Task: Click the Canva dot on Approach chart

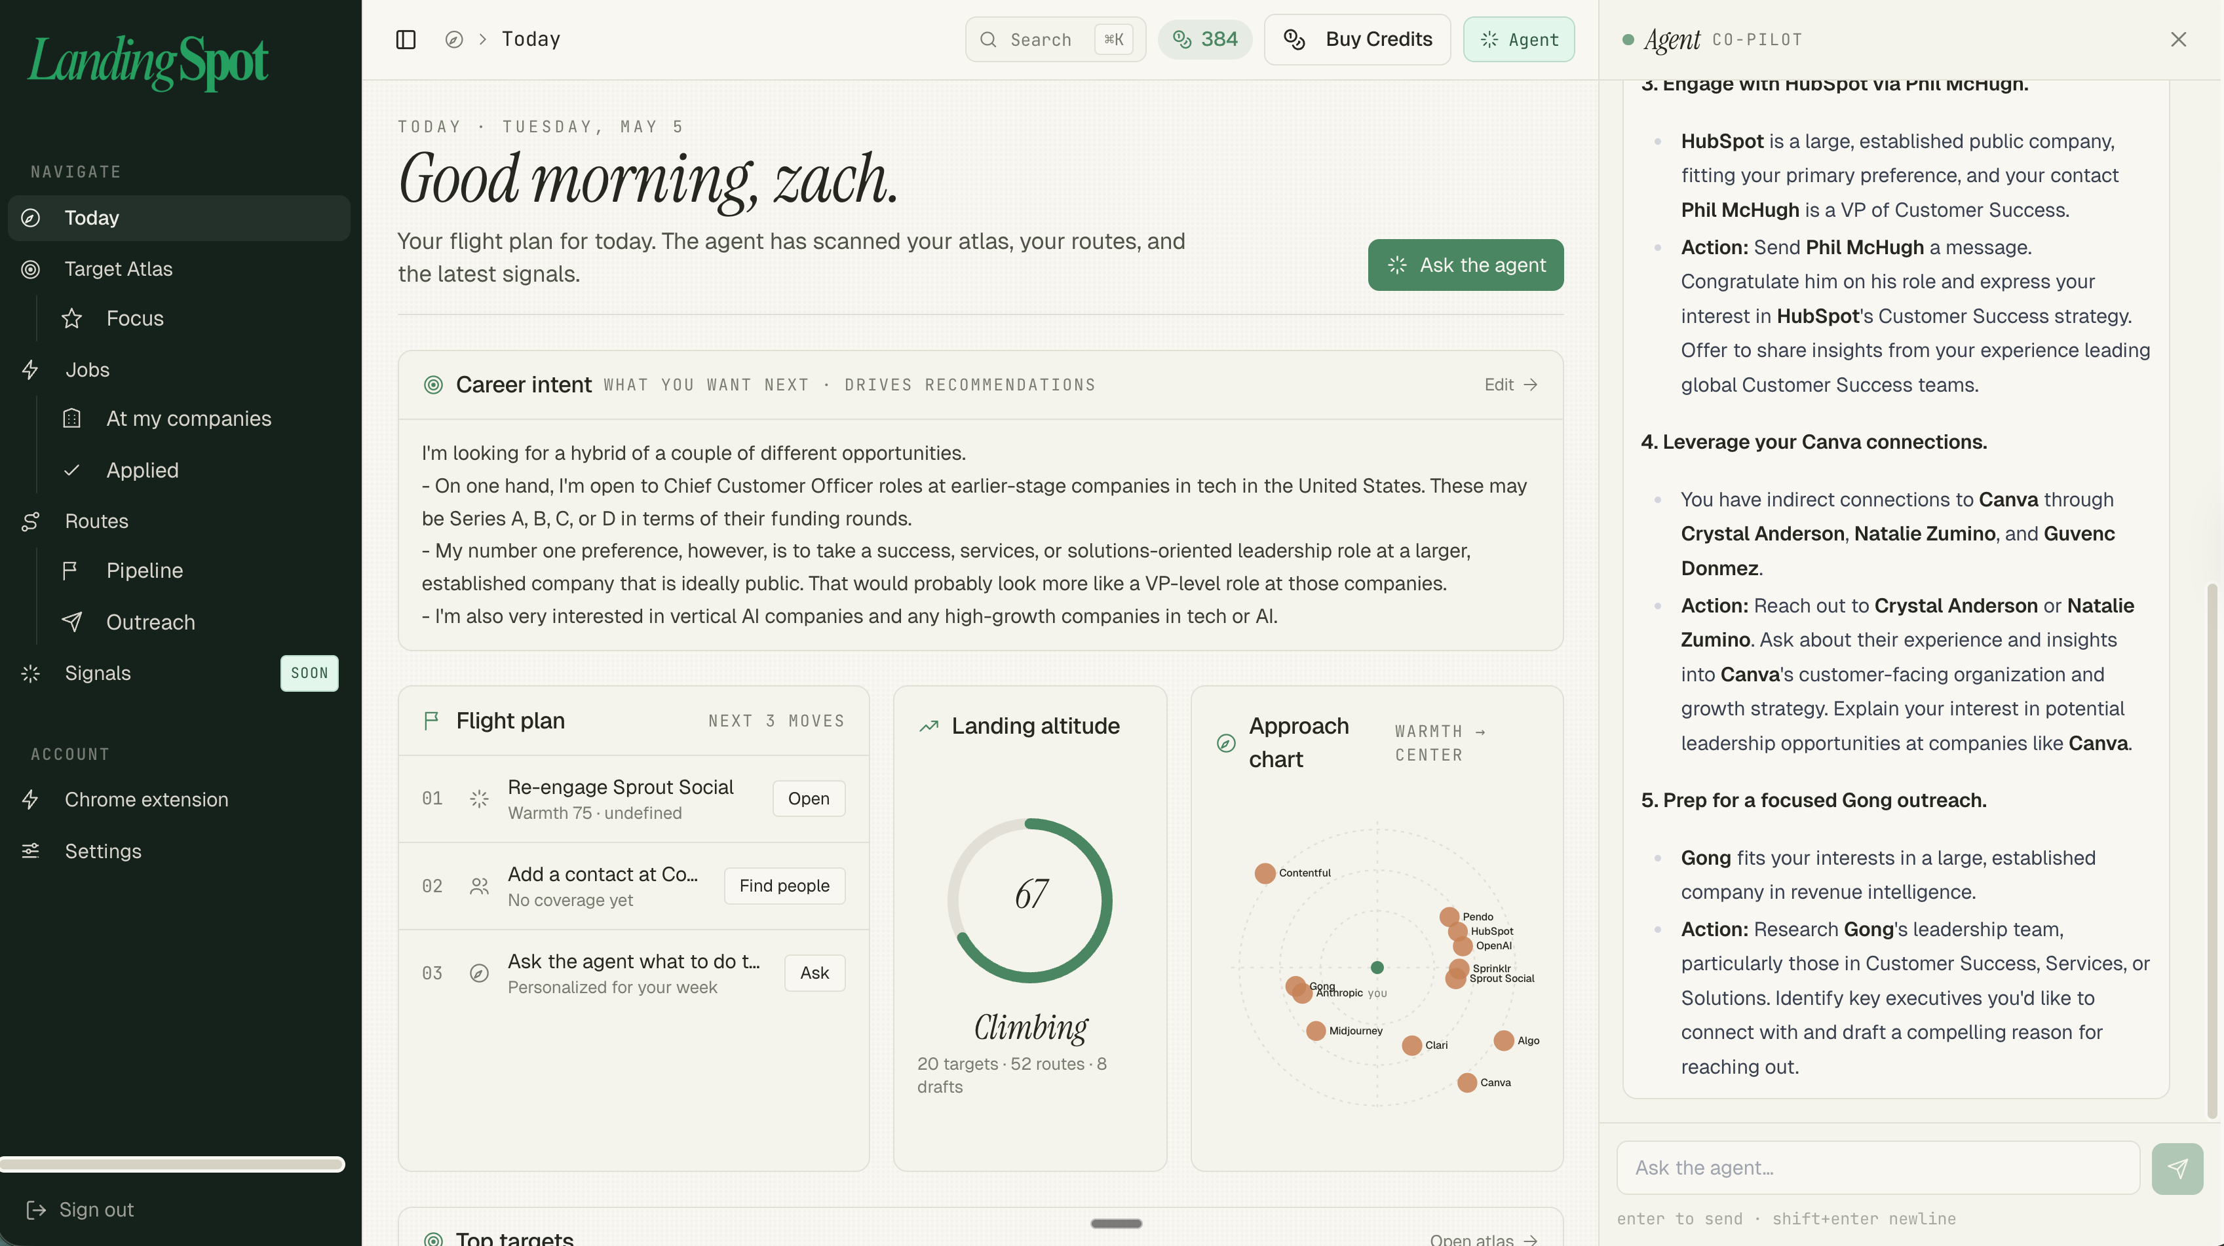Action: tap(1467, 1082)
